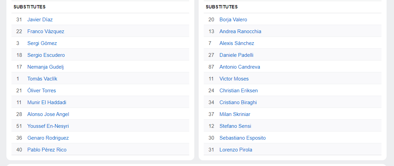The height and width of the screenshot is (166, 394).
Task: Click on Nemanja Gudelj link
Action: (45, 67)
